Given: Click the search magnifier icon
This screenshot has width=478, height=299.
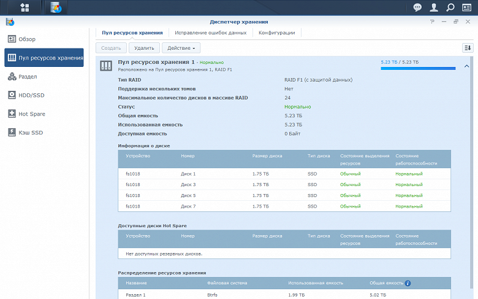Looking at the screenshot, I should pyautogui.click(x=450, y=7).
